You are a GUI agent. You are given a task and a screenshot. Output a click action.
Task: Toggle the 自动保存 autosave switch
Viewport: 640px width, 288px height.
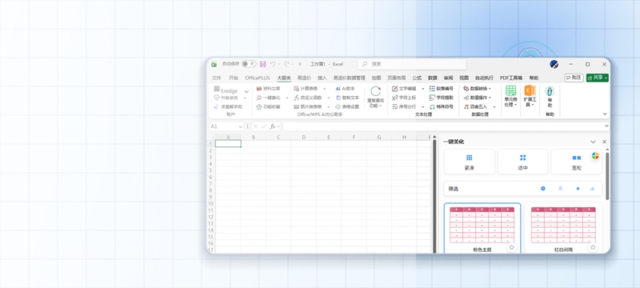(248, 64)
